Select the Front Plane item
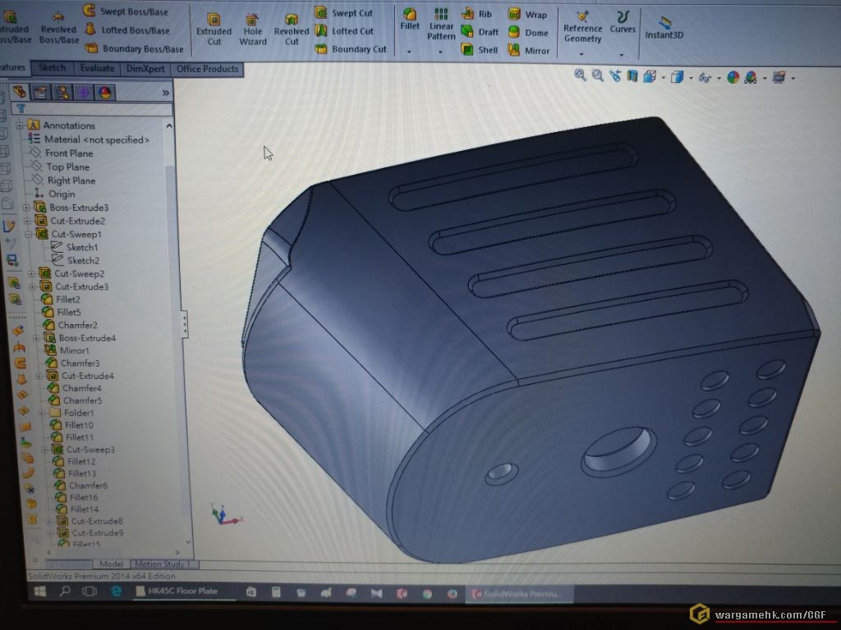 [69, 153]
